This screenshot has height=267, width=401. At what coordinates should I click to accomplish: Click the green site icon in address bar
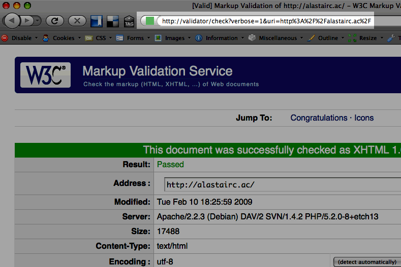[x=149, y=21]
